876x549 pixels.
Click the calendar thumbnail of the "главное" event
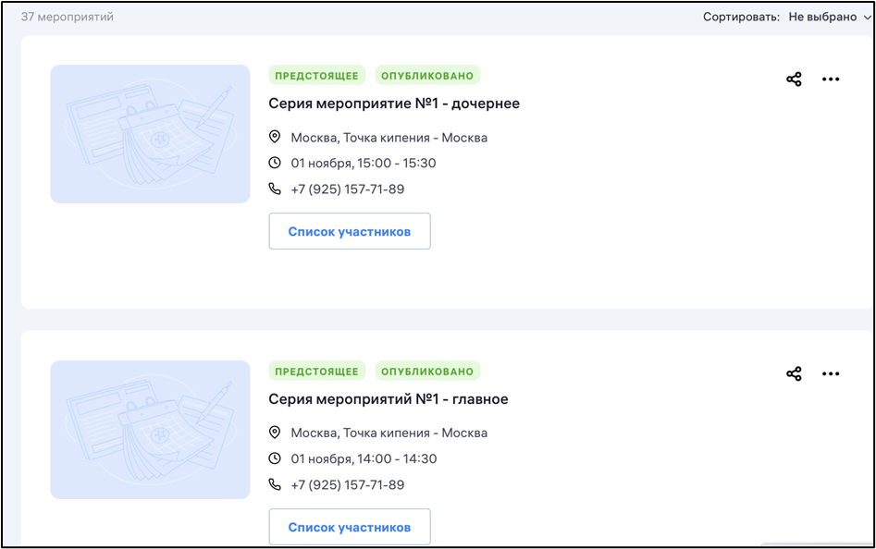[150, 429]
